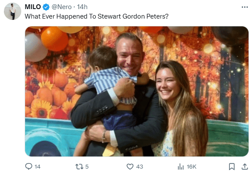Open the tweet via the 14h timestamp
The image size is (252, 172).
coord(82,7)
